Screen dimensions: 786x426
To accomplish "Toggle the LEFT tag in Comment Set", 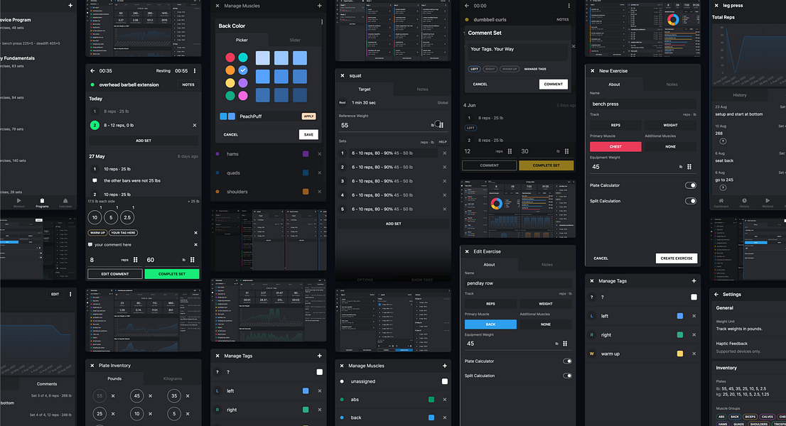I will [x=475, y=69].
